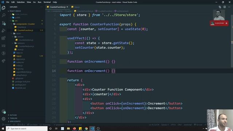
Task: Open the Extensions view
Action: coord(3,38)
